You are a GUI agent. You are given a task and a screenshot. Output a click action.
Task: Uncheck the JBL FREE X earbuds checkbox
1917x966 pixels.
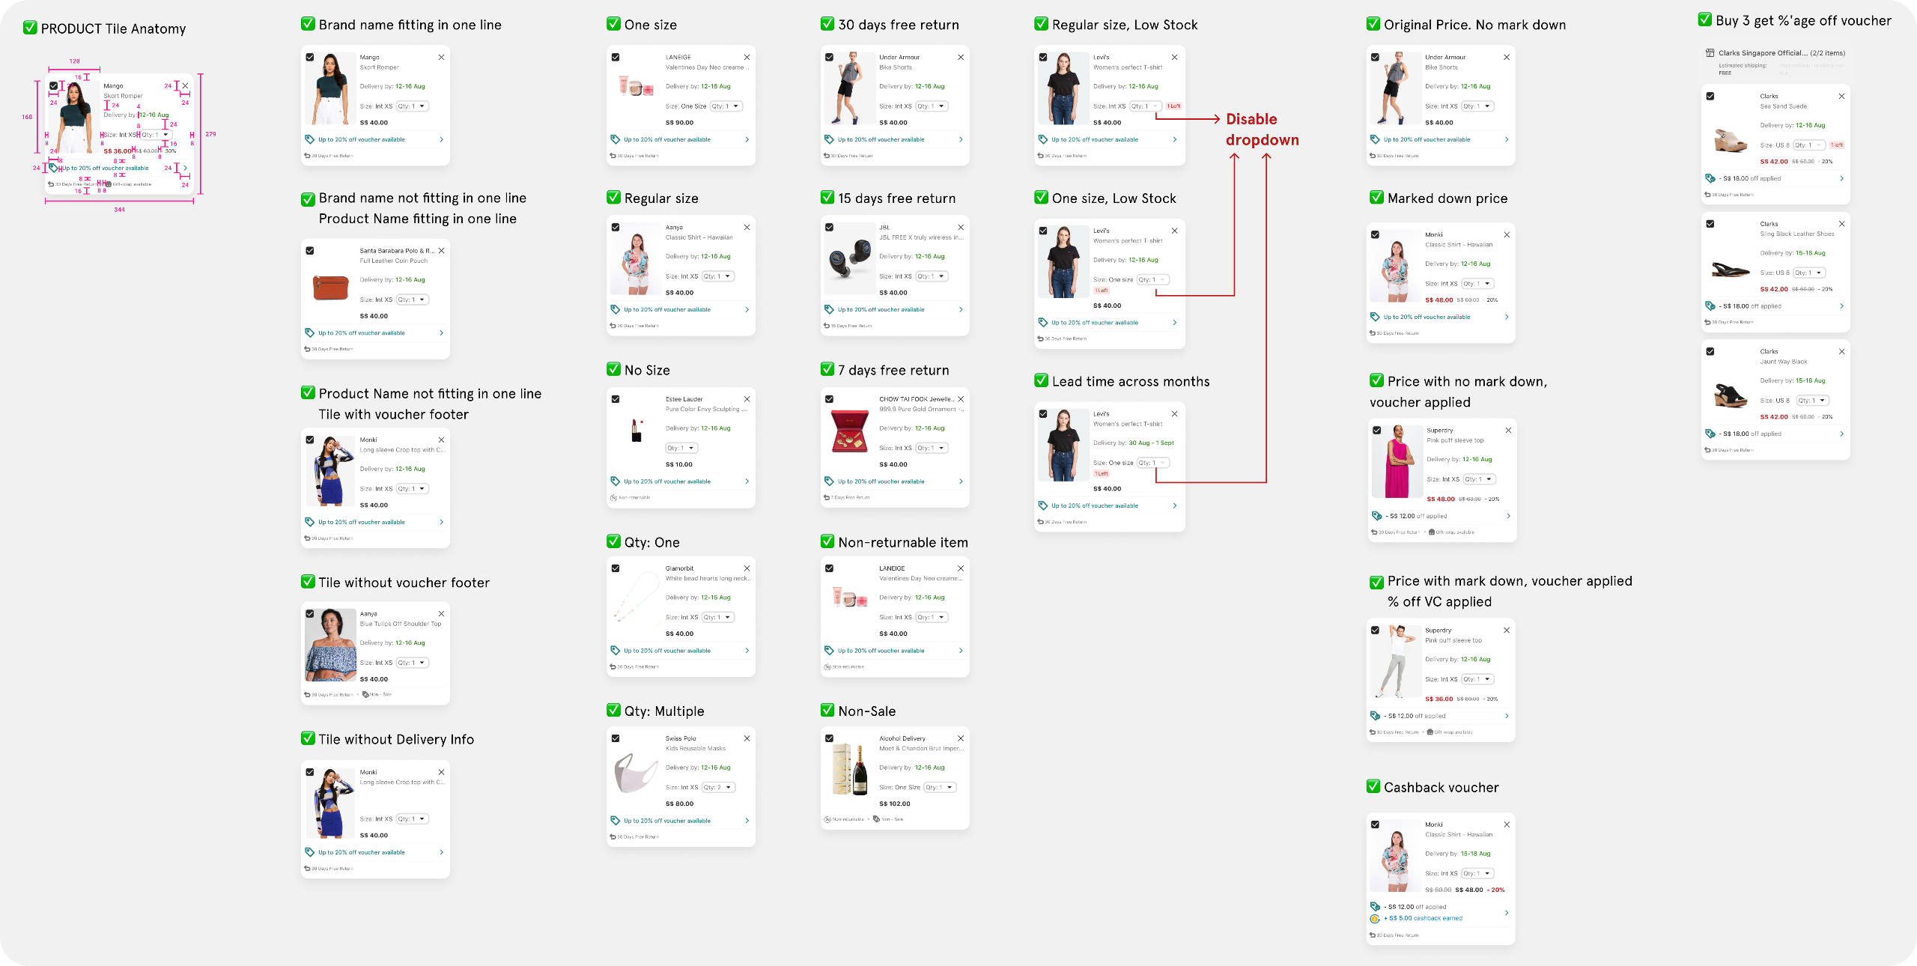tap(829, 228)
